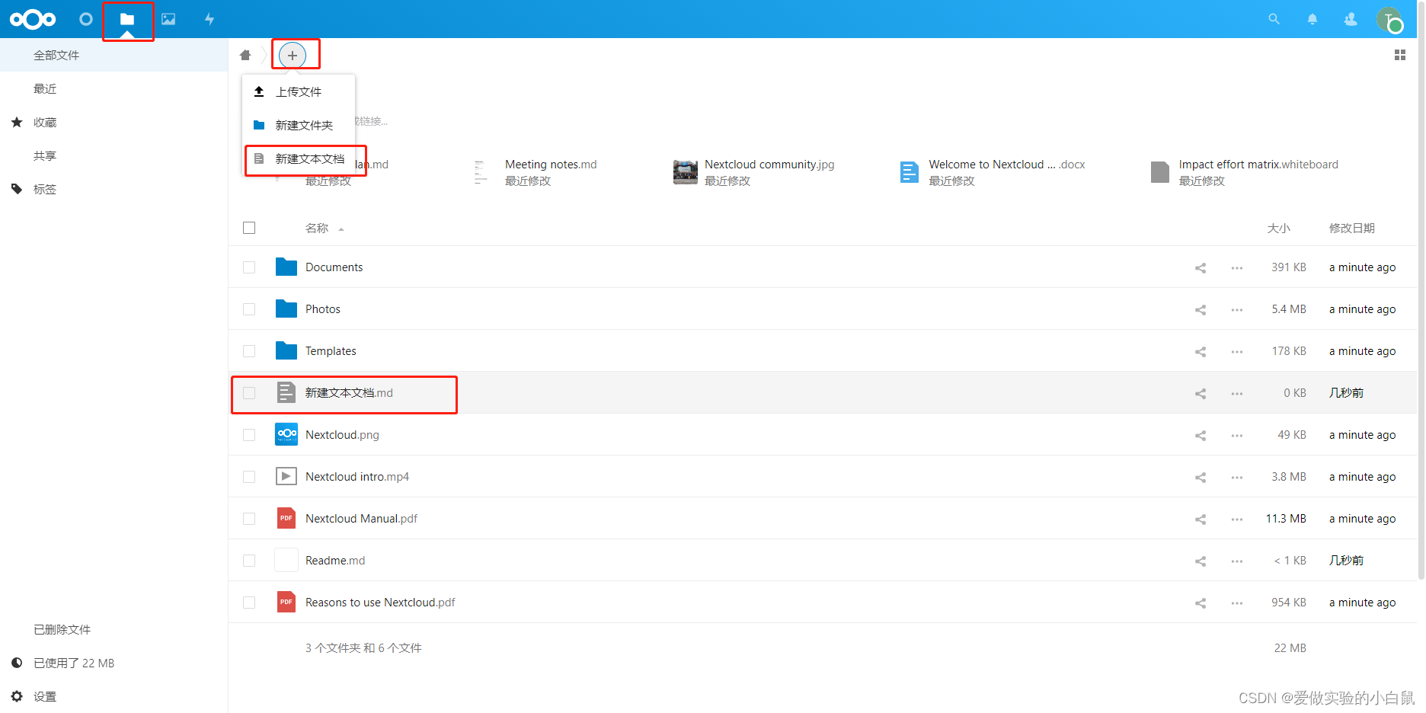Open recent Meeting notes.md
The image size is (1426, 713).
[x=551, y=165]
